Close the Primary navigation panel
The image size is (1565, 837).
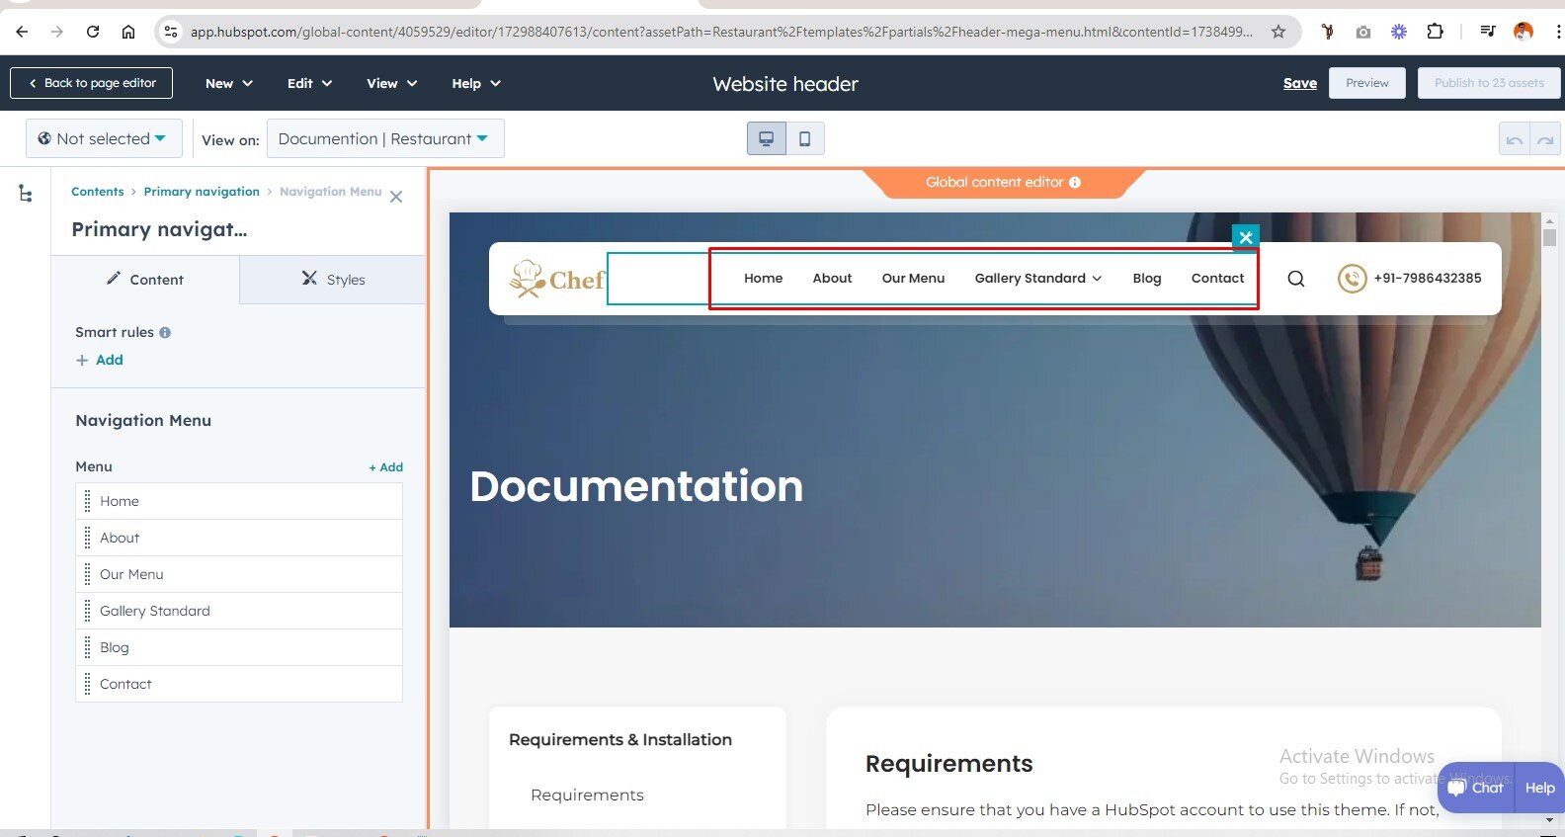(396, 197)
